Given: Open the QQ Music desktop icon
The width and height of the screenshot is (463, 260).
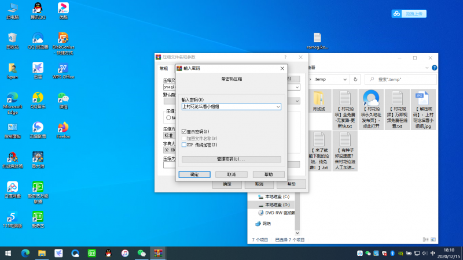Looking at the screenshot, I should click(x=38, y=101).
